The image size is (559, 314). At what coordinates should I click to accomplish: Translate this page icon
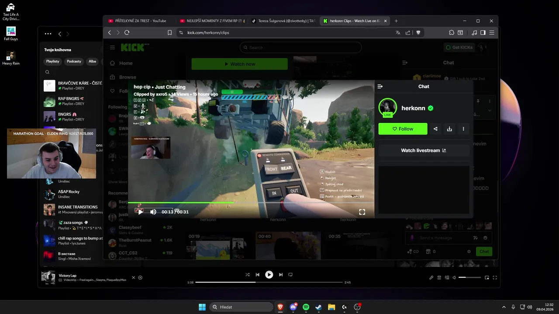[x=398, y=33]
